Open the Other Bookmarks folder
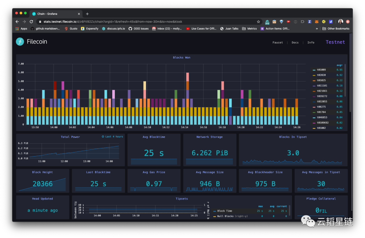This screenshot has width=365, height=238. tap(336, 29)
